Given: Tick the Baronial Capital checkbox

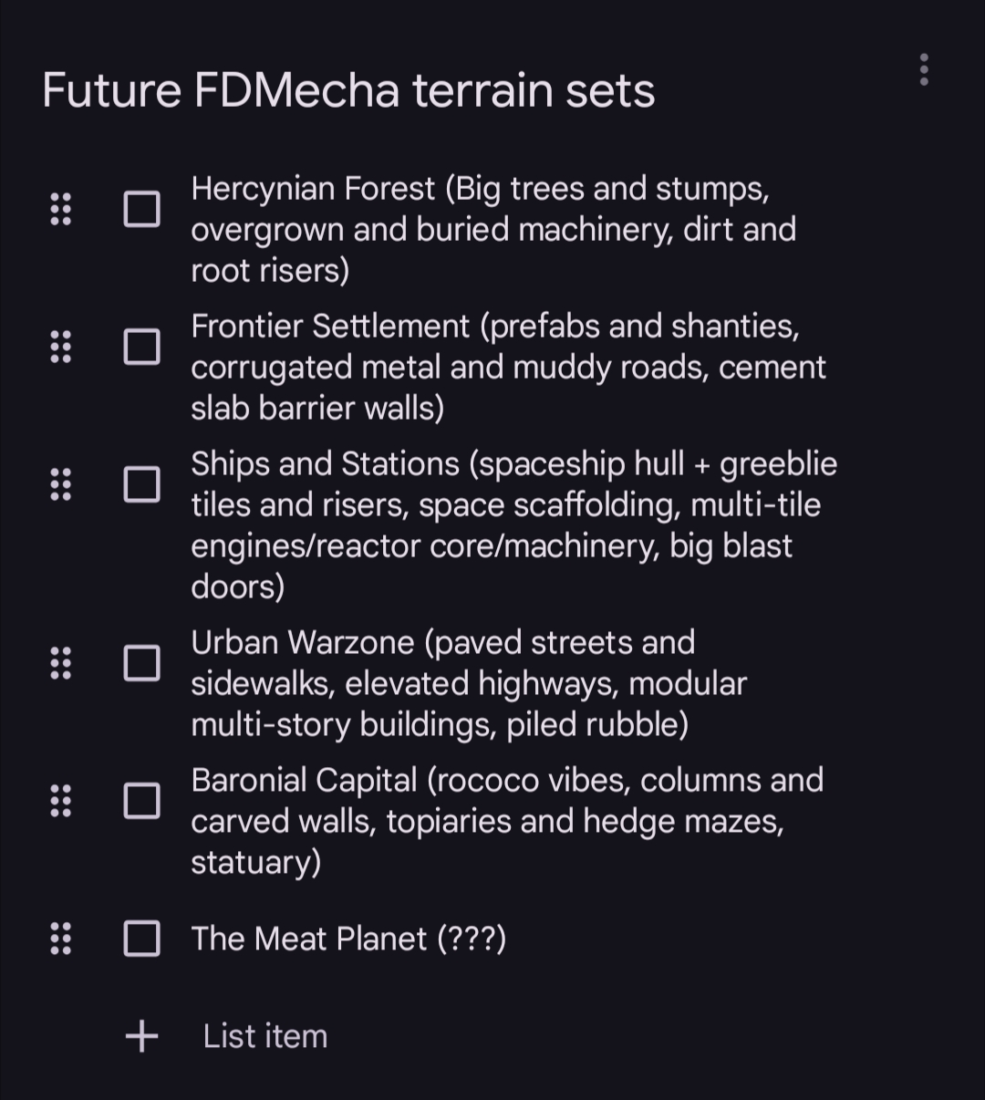Looking at the screenshot, I should (141, 801).
